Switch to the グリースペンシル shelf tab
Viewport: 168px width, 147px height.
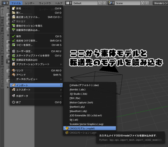2,78
